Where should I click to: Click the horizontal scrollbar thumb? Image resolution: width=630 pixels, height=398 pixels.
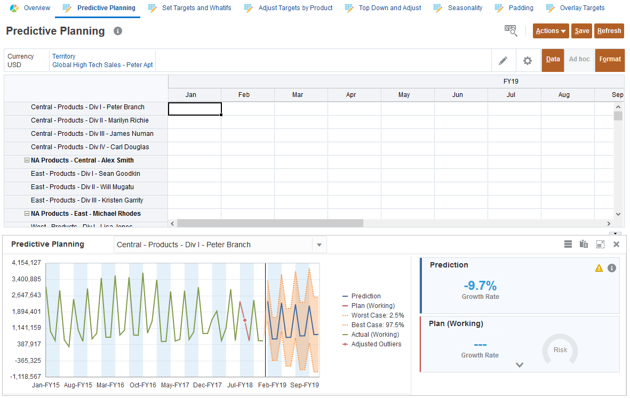(x=270, y=223)
